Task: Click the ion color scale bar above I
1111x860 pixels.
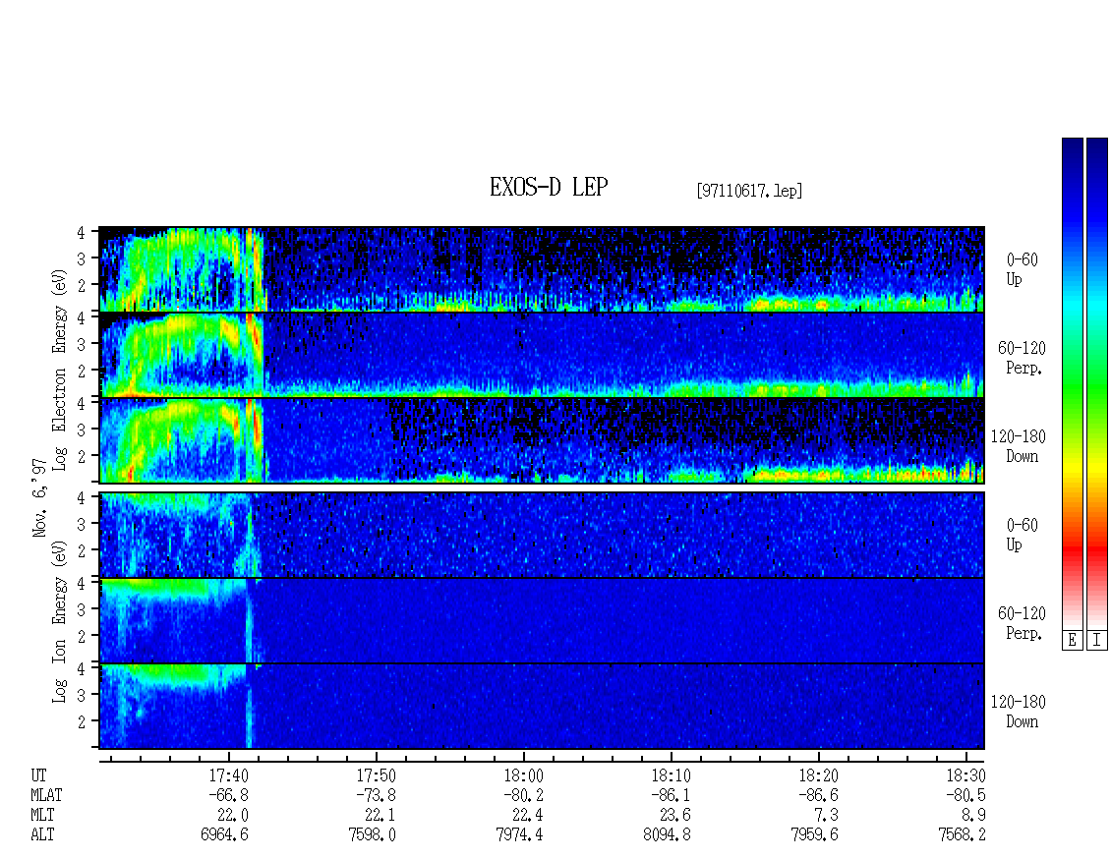Action: 1097,383
